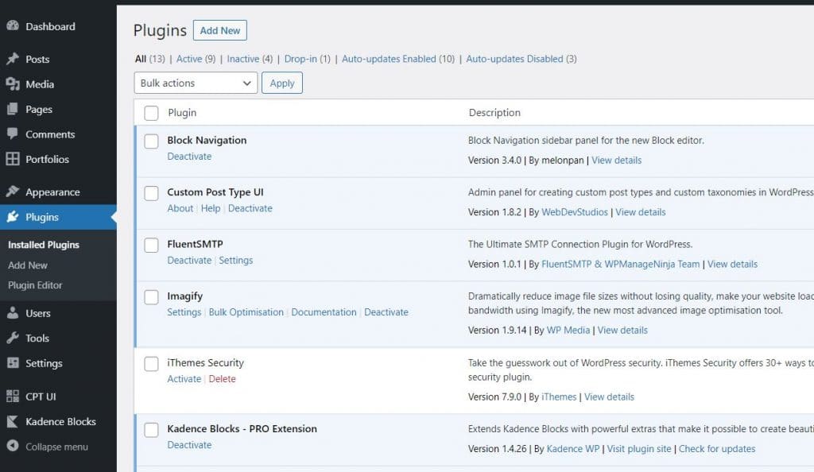Filter plugins by Drop-in
The image size is (814, 472).
(x=300, y=59)
